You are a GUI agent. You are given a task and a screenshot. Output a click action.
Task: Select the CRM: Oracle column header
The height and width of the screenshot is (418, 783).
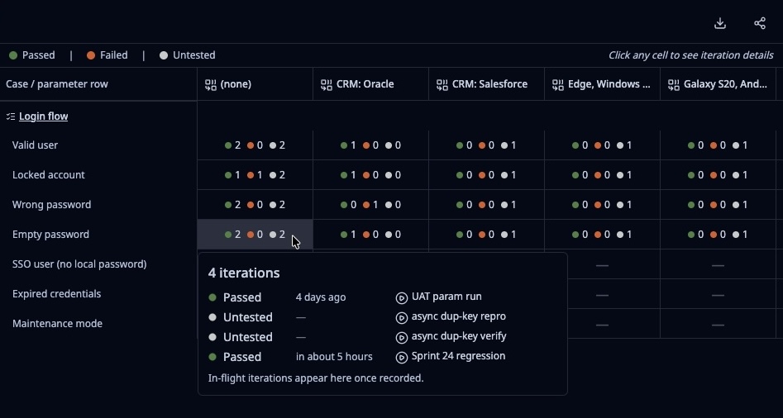[x=371, y=84]
